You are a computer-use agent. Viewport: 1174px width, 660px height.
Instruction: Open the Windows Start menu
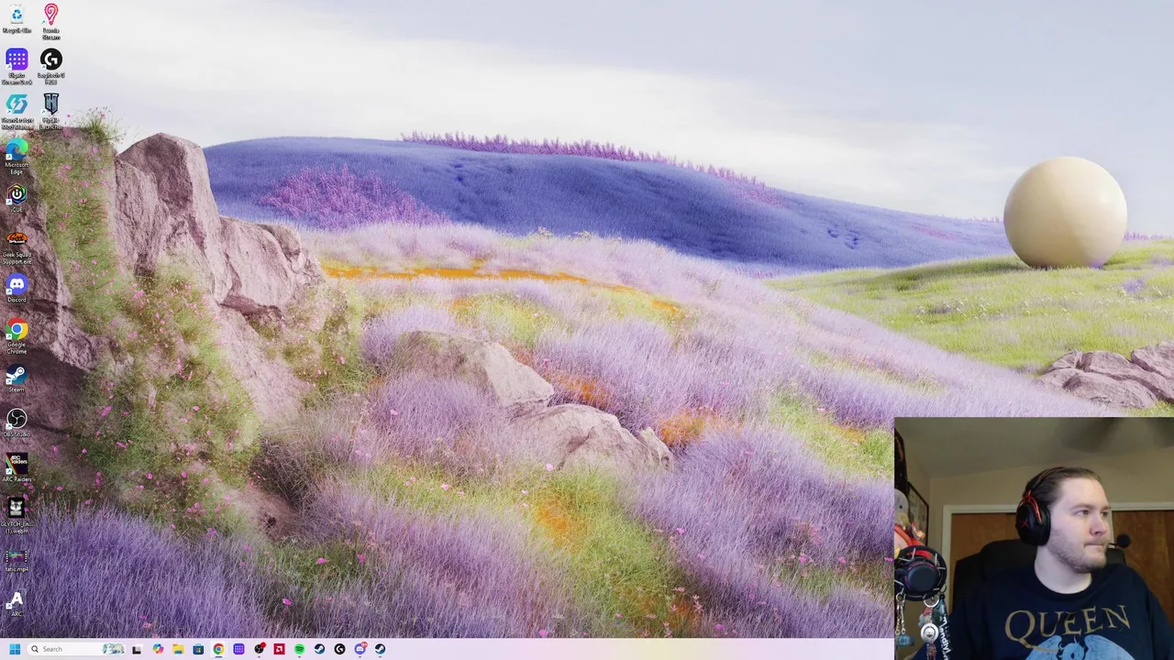[x=15, y=649]
